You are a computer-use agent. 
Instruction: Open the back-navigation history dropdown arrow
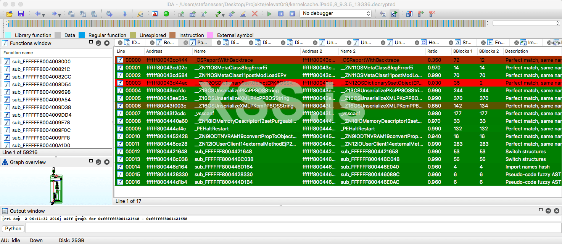[x=43, y=15]
